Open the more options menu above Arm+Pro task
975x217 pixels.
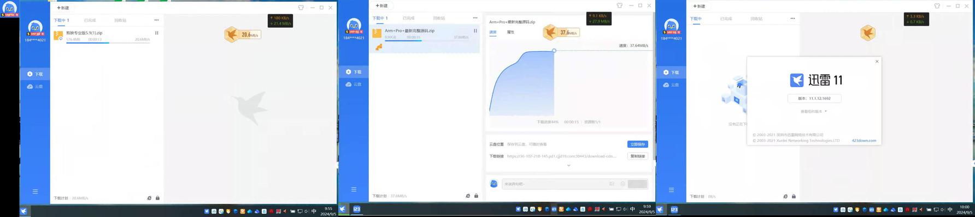pos(475,18)
